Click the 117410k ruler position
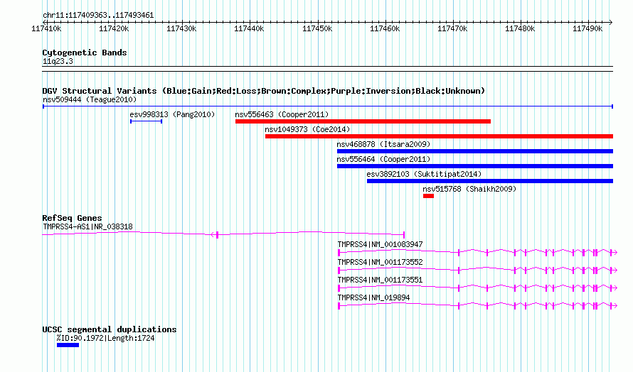This screenshot has height=372, width=633. click(x=46, y=28)
